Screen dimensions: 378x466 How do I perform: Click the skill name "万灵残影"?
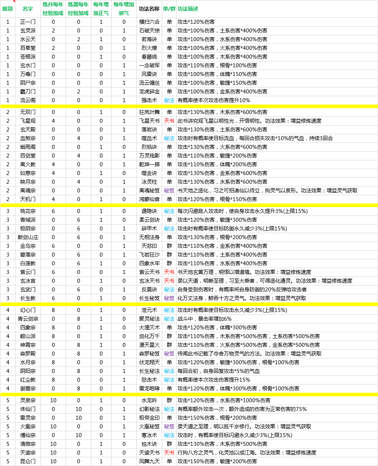click(149, 156)
